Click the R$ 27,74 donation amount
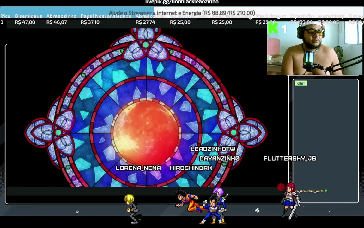364x228 pixels. [145, 22]
